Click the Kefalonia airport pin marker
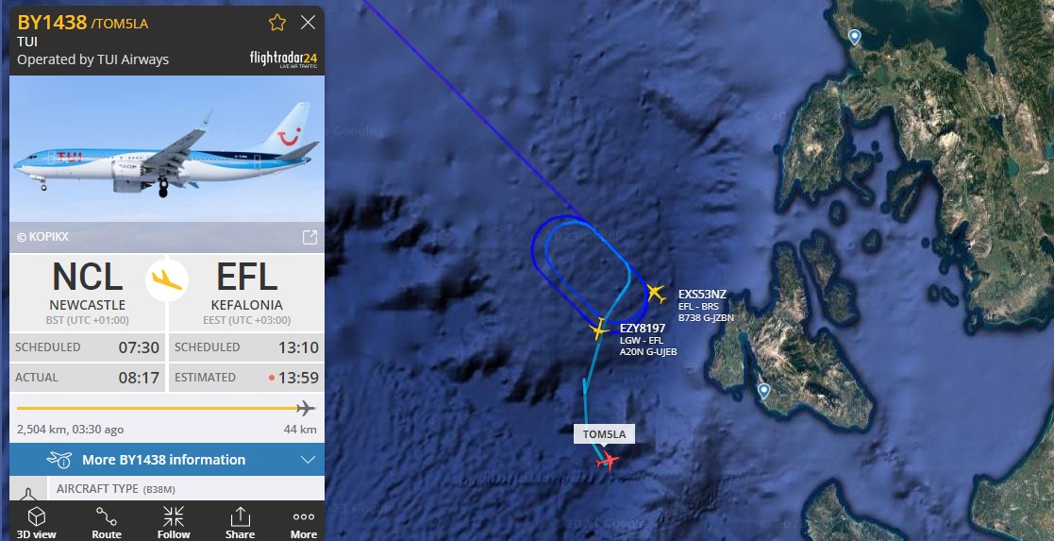Screen dimensions: 1054x541 763,390
